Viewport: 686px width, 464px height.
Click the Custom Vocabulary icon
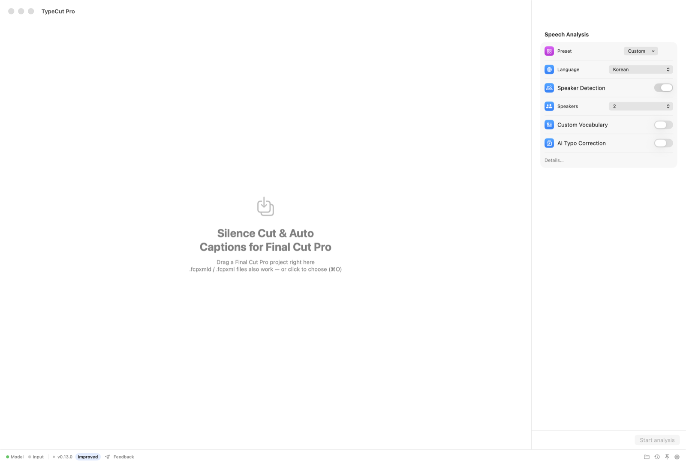click(x=549, y=125)
